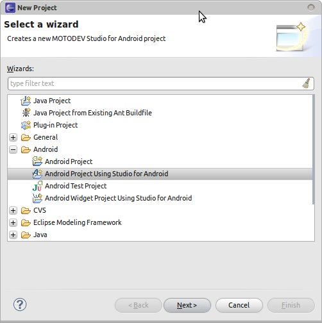The width and height of the screenshot is (322, 323).
Task: Click the Ant Buildfile project icon
Action: [26, 113]
